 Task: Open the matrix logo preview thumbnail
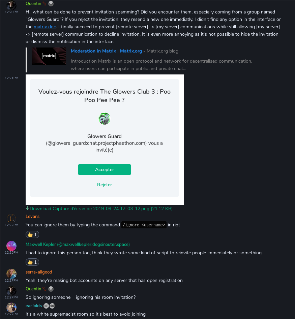point(49,56)
